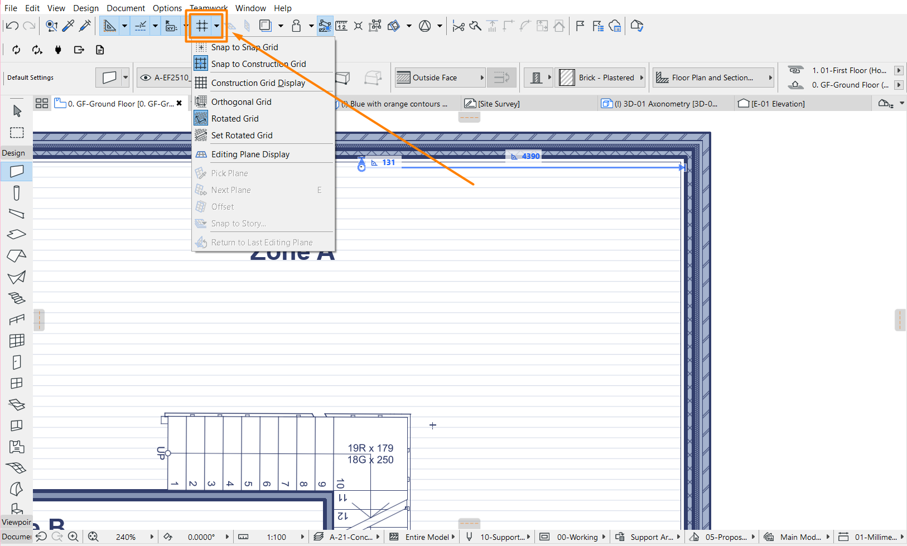This screenshot has width=907, height=546.
Task: Open the Options menu
Action: point(167,8)
